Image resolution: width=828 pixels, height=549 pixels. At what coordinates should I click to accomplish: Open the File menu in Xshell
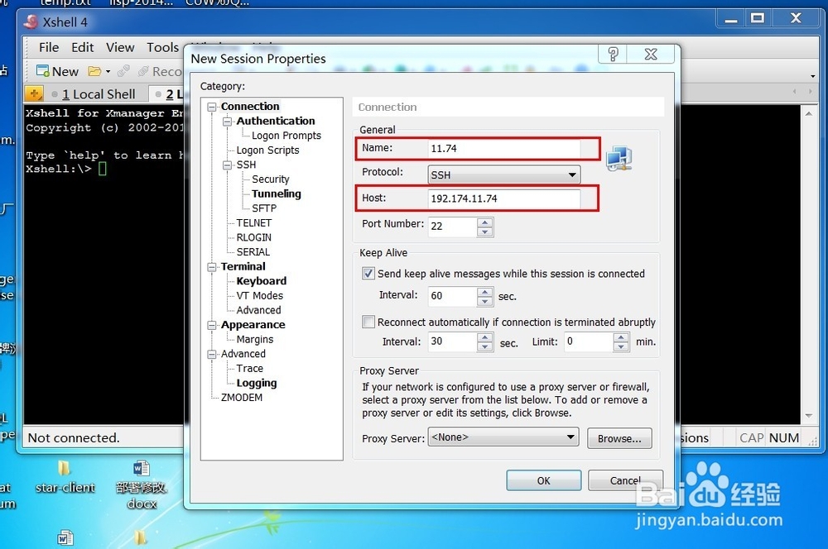point(49,47)
